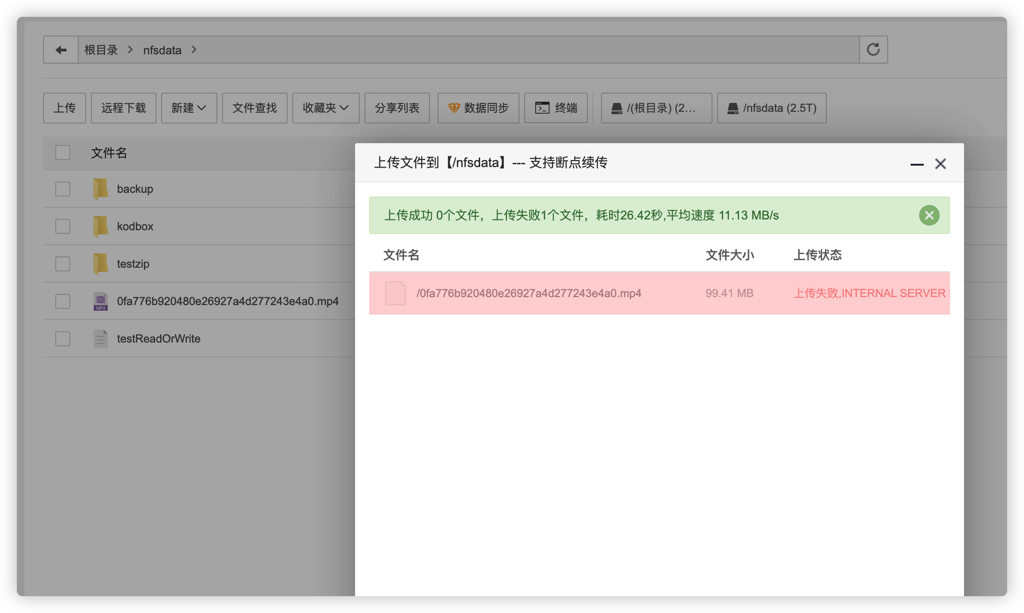Select the testReadOrWrite file name
The image size is (1024, 613).
(x=158, y=339)
